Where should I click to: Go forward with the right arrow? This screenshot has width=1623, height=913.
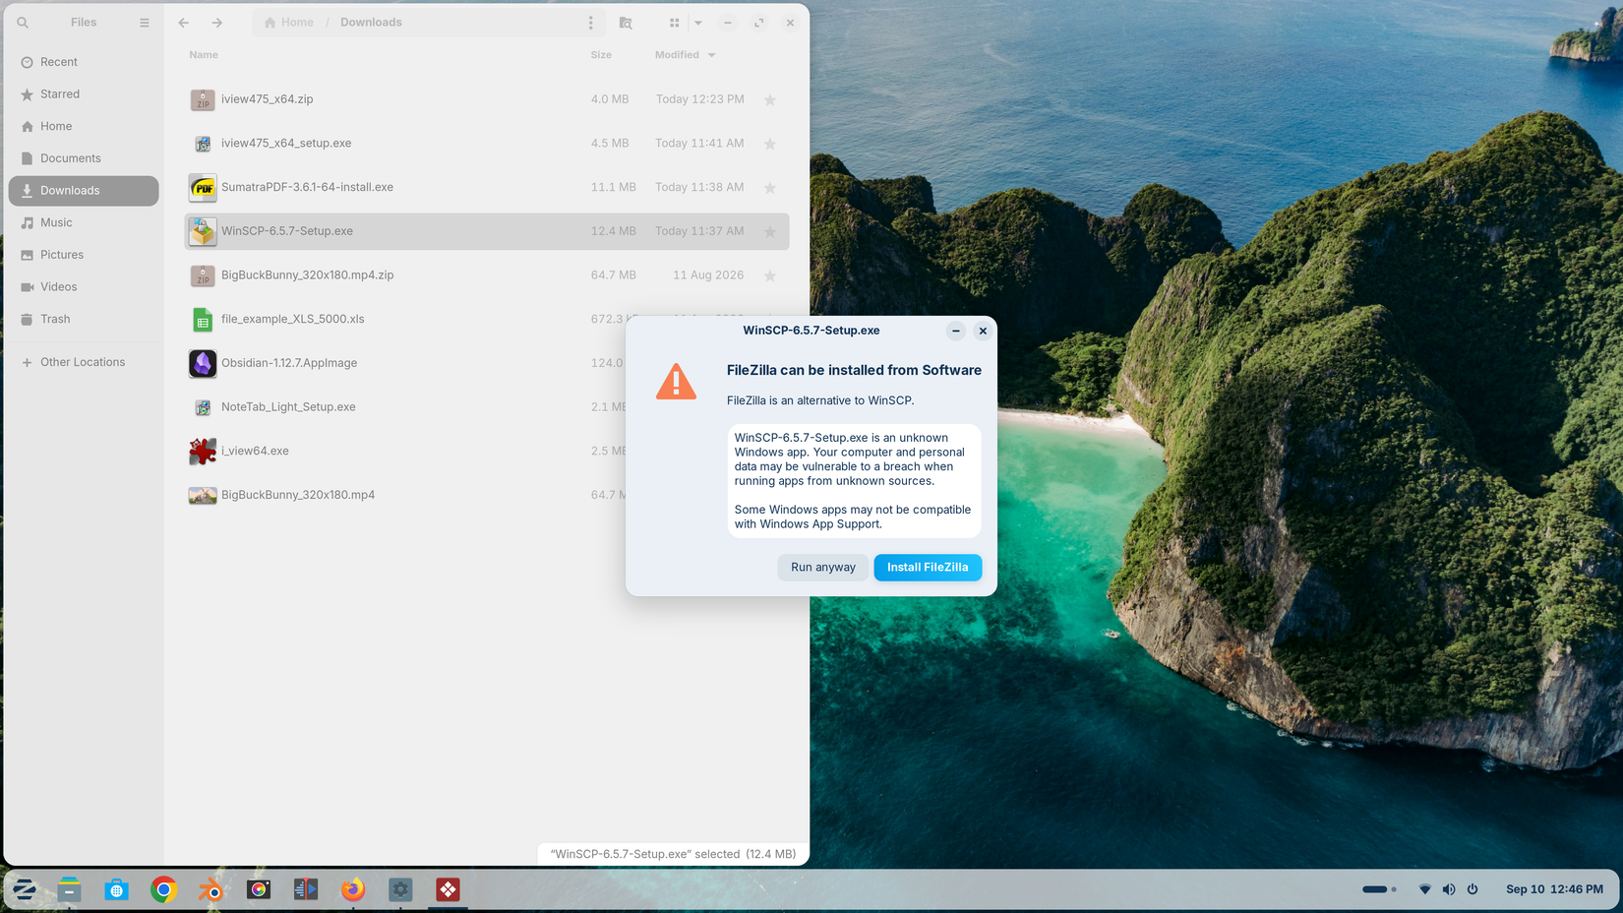(x=217, y=23)
